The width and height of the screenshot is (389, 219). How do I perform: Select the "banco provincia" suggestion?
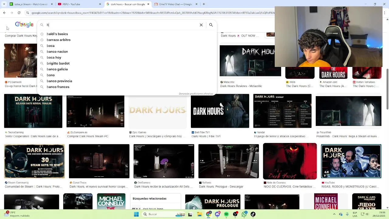click(x=59, y=81)
